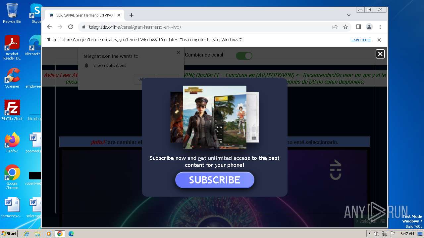Open the clock showing 6:47 AM

(407, 234)
